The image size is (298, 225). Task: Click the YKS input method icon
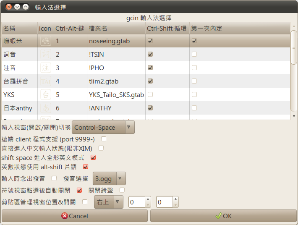pos(45,95)
